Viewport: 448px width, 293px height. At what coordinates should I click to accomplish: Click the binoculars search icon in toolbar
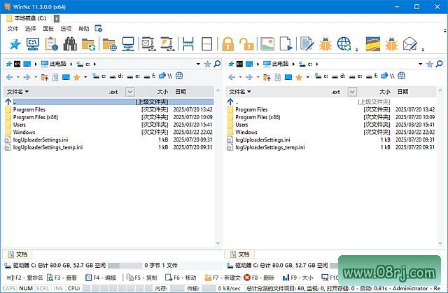click(x=70, y=44)
